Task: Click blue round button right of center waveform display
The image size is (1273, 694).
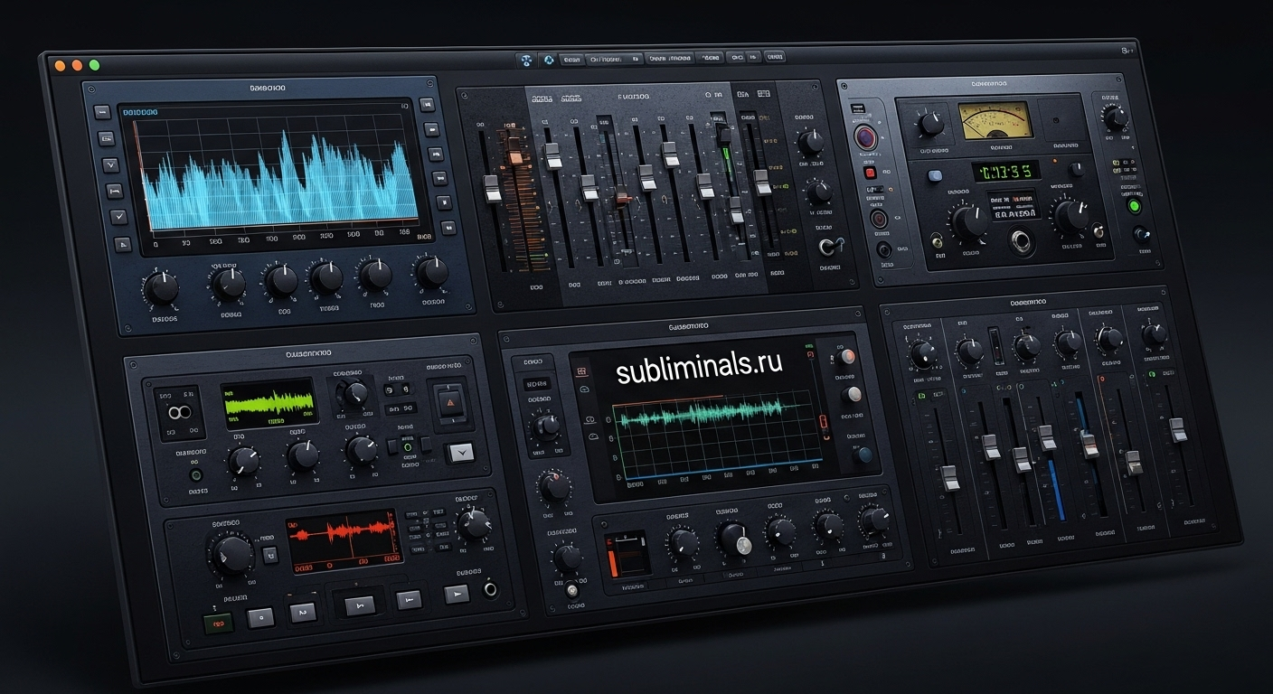Action: click(x=864, y=455)
